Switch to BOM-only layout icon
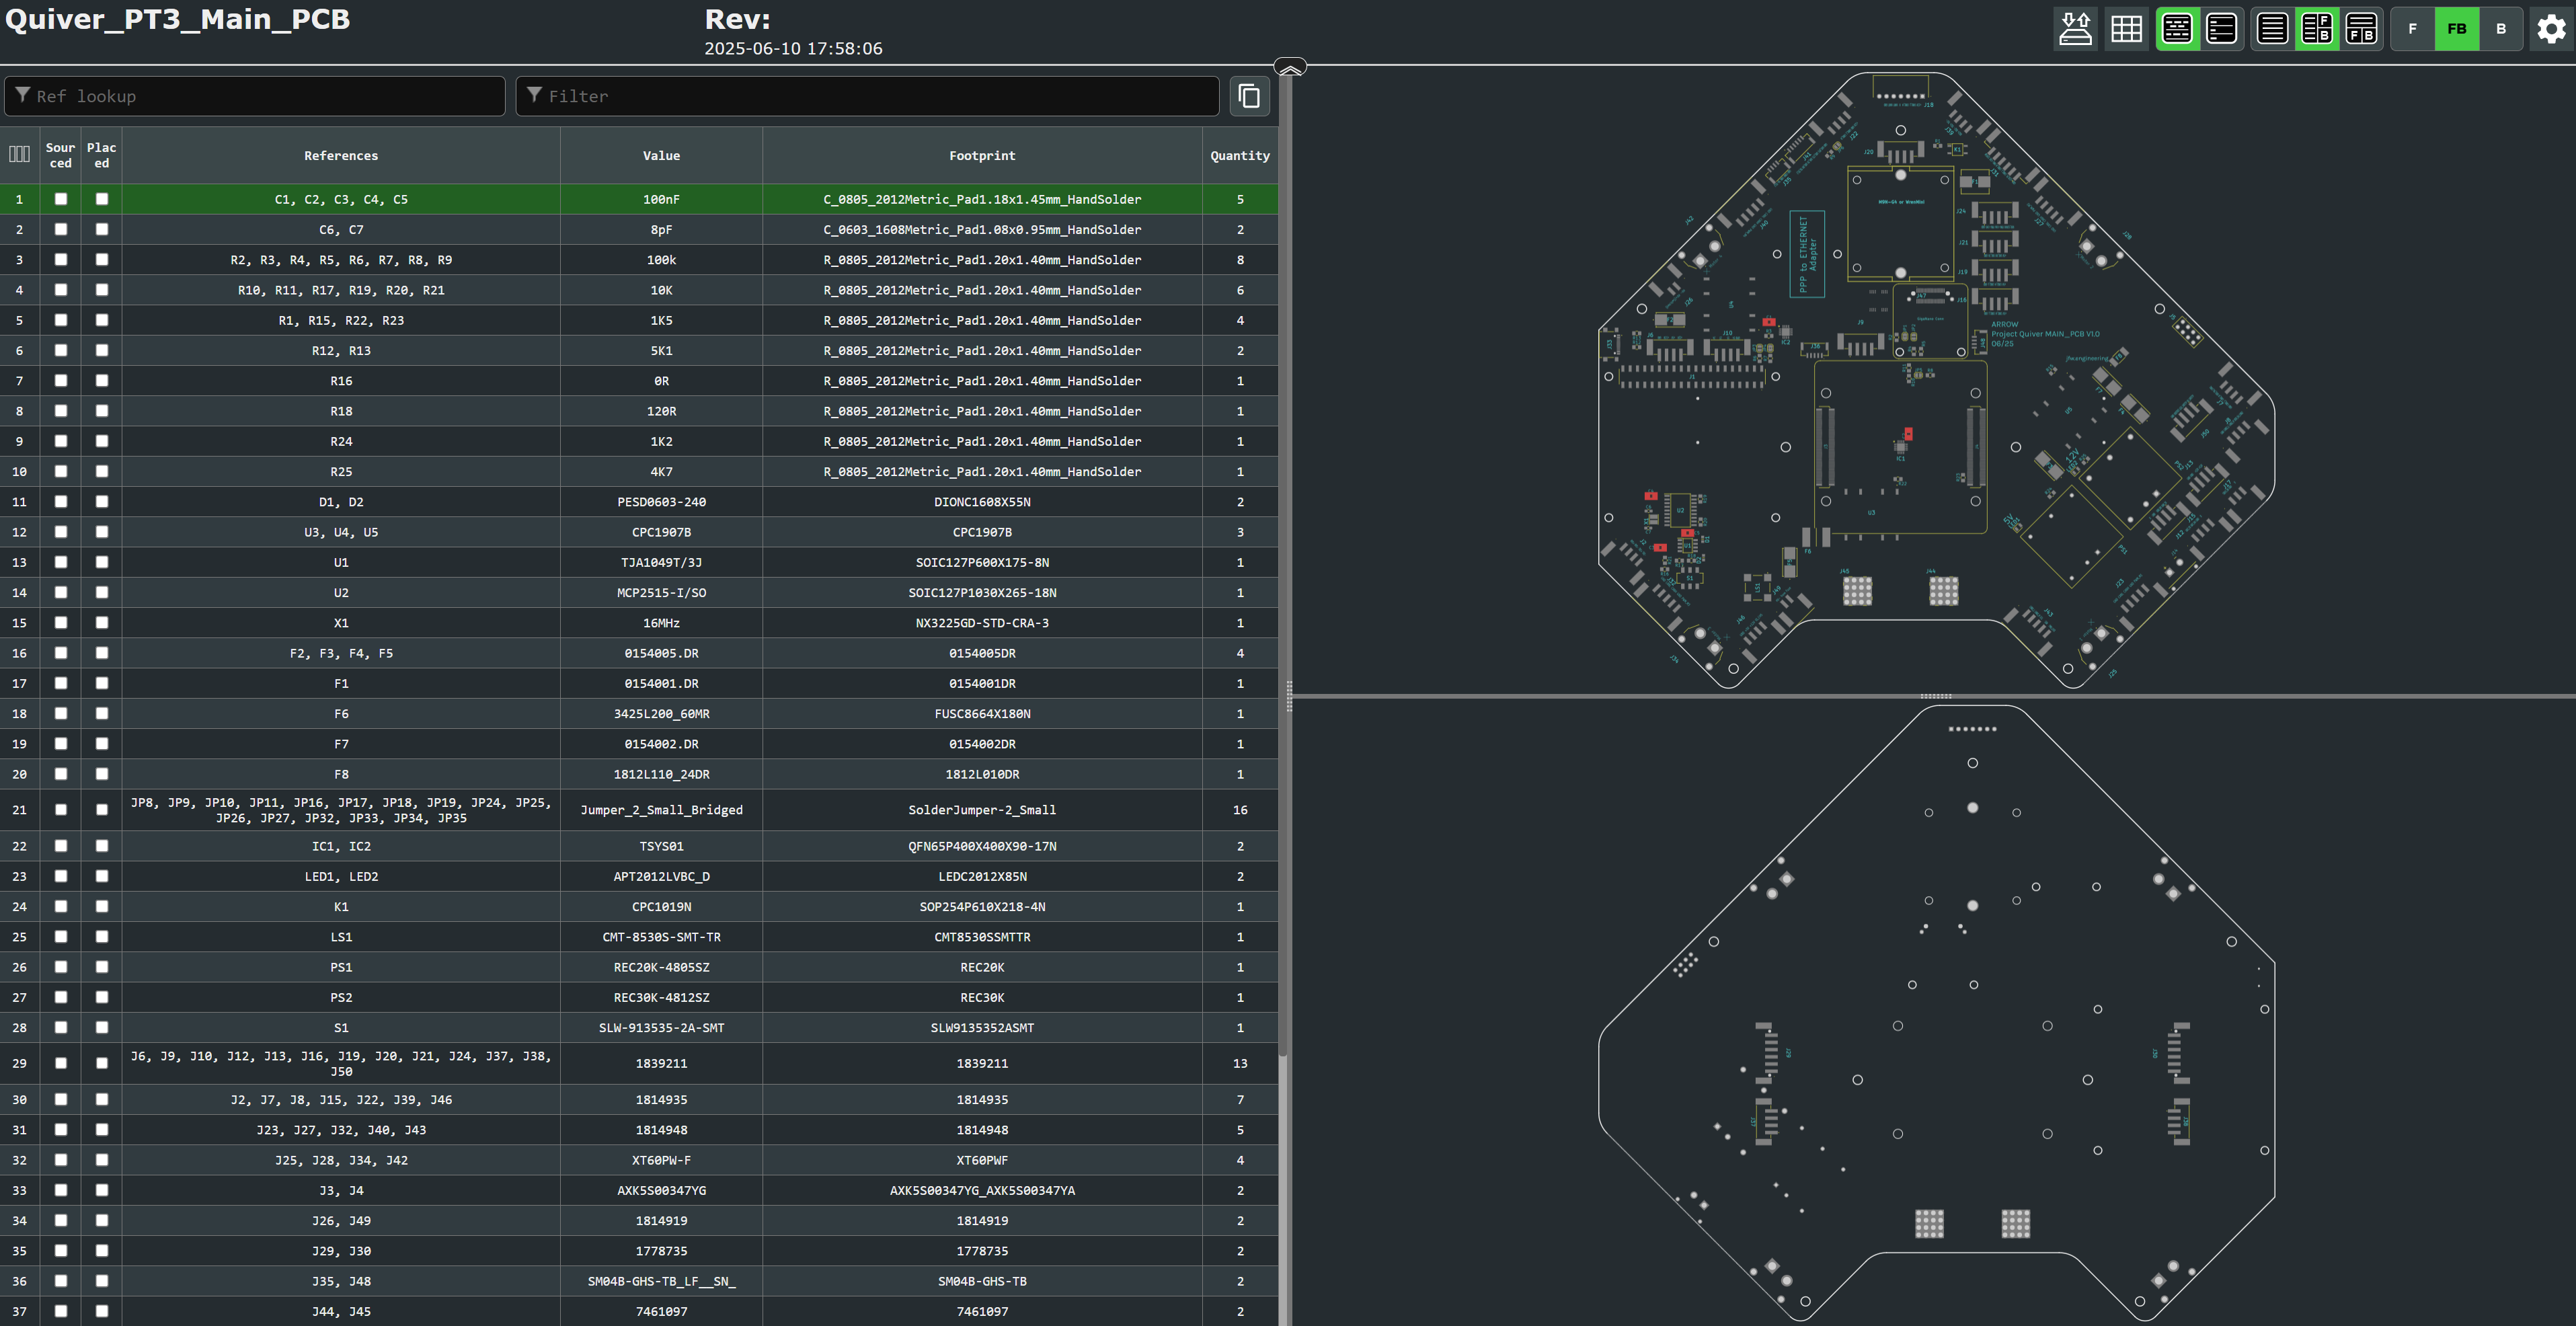This screenshot has height=1326, width=2576. point(2272,28)
